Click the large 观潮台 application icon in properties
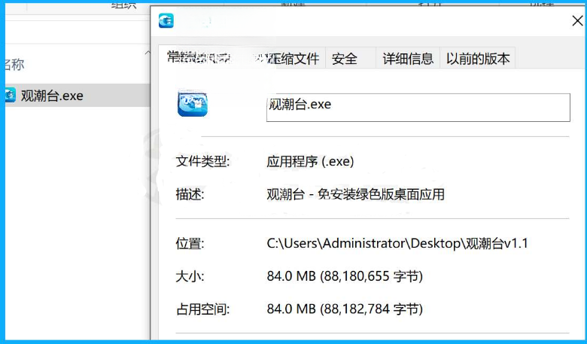Viewport: 587px width, 344px height. click(193, 103)
